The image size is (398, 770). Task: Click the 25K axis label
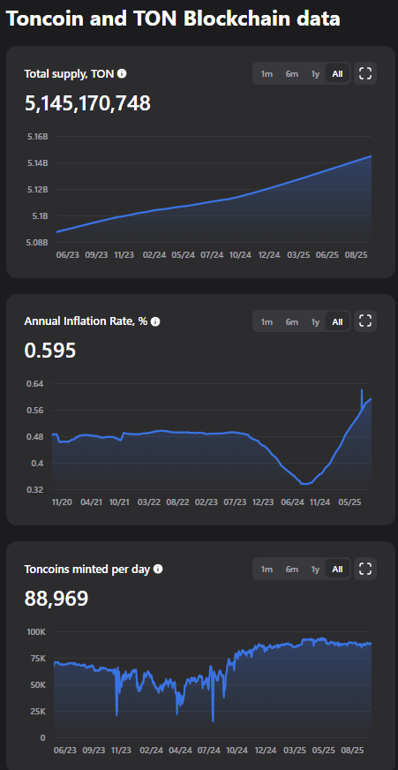click(37, 711)
